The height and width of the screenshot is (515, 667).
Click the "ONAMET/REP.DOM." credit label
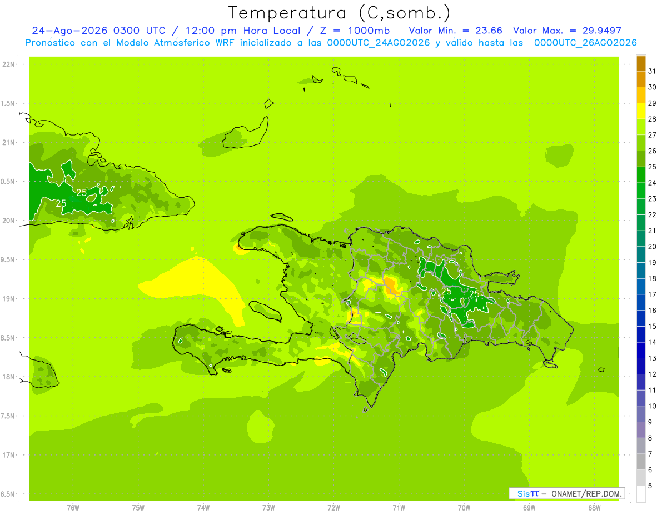(586, 493)
